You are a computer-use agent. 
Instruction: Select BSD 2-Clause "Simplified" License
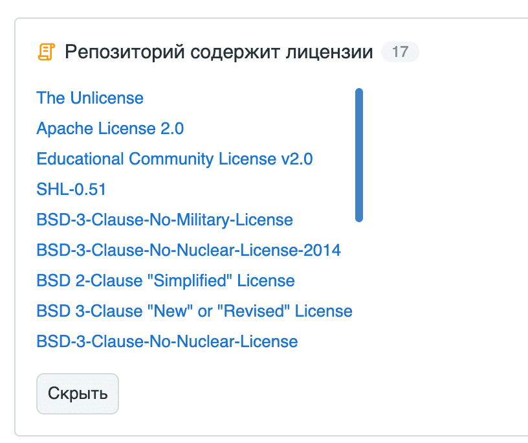click(x=165, y=281)
